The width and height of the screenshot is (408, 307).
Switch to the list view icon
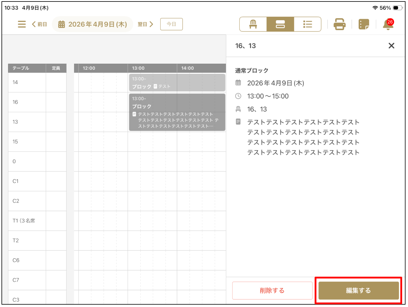307,24
